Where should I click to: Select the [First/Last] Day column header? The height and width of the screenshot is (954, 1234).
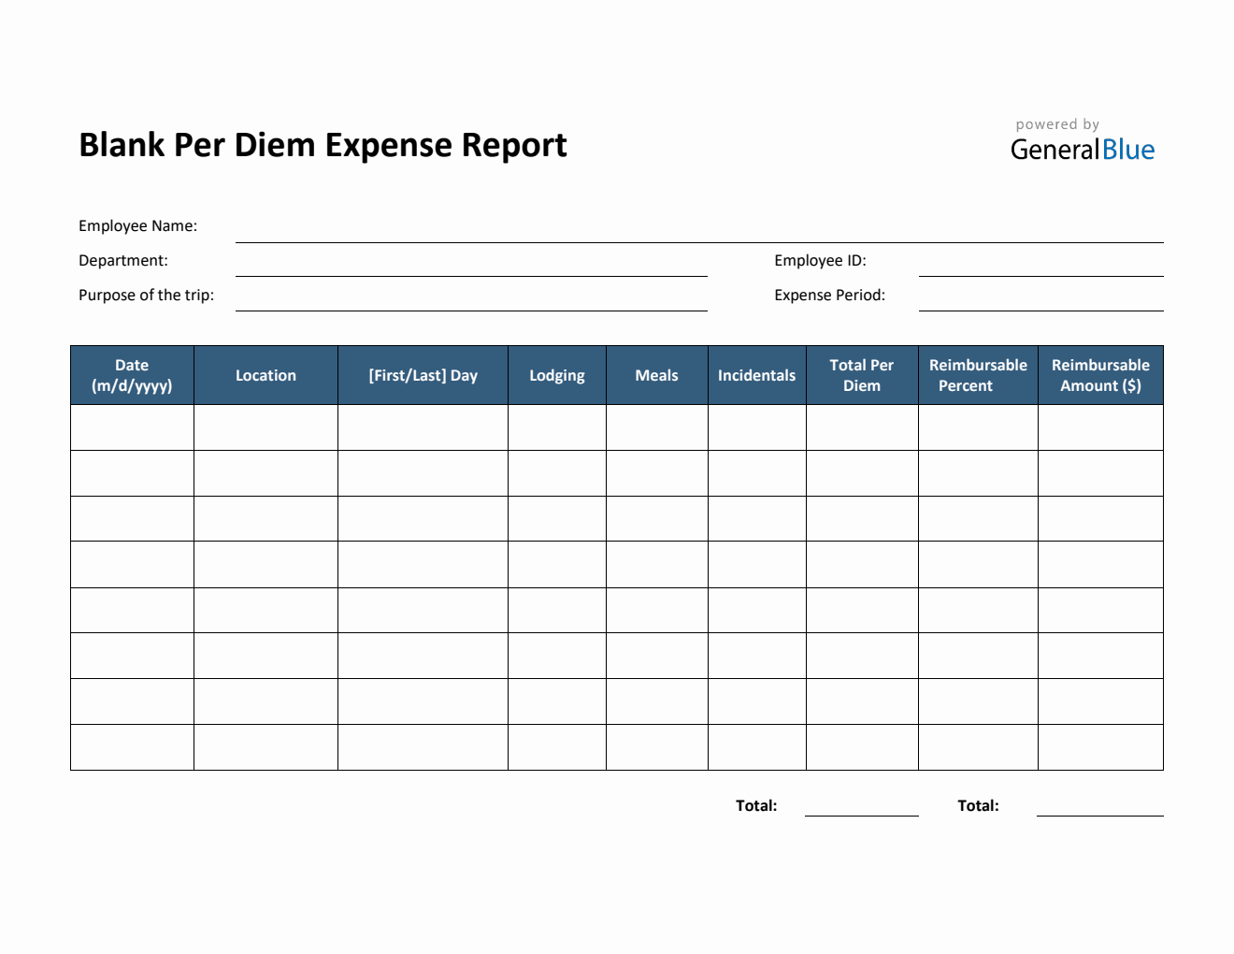[423, 374]
